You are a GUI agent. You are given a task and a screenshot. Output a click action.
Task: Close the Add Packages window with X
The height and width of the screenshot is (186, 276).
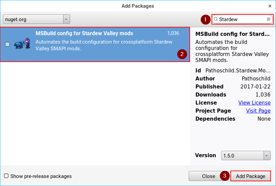coord(270,6)
